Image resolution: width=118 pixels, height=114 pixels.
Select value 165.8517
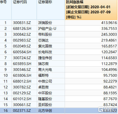pos(109,46)
